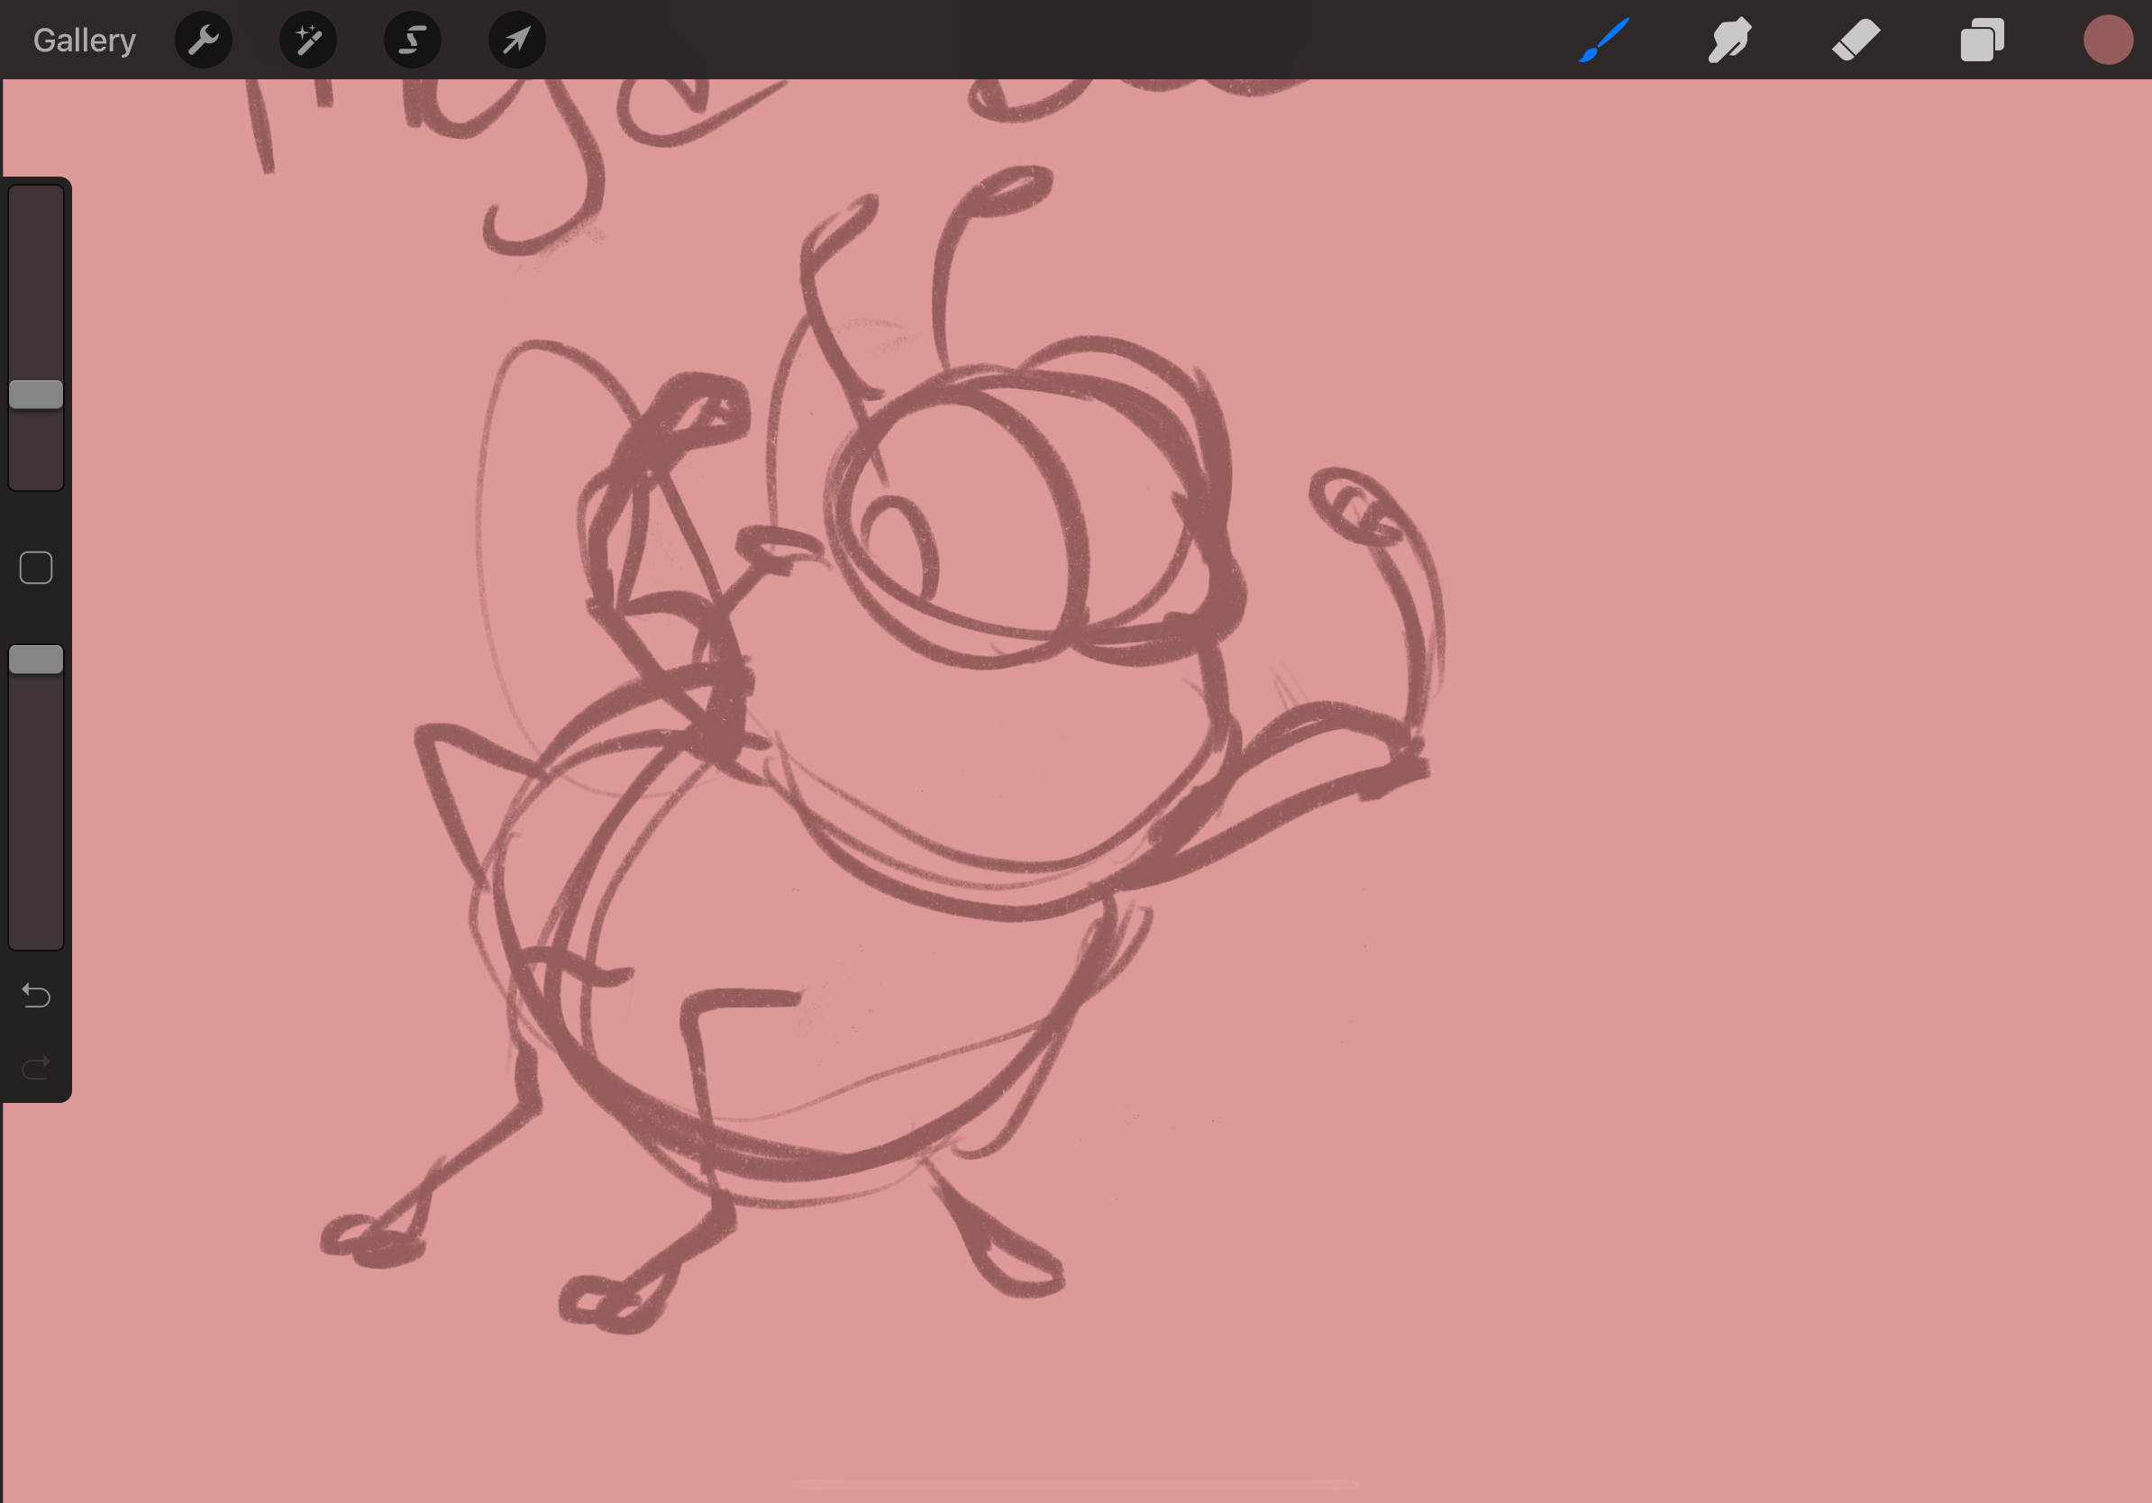The width and height of the screenshot is (2152, 1503).
Task: Click bottom of opacity slider track
Action: (x=36, y=933)
